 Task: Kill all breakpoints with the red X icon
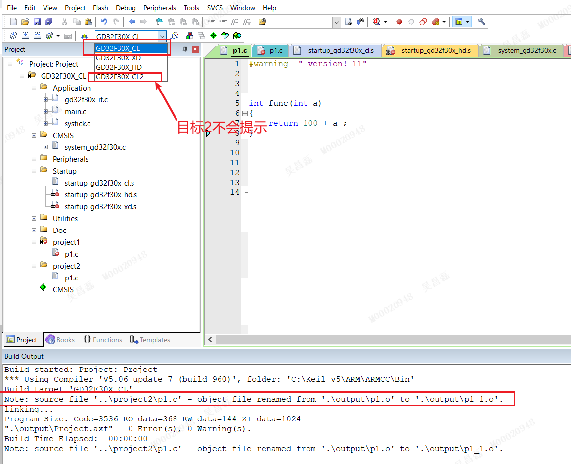[x=435, y=22]
